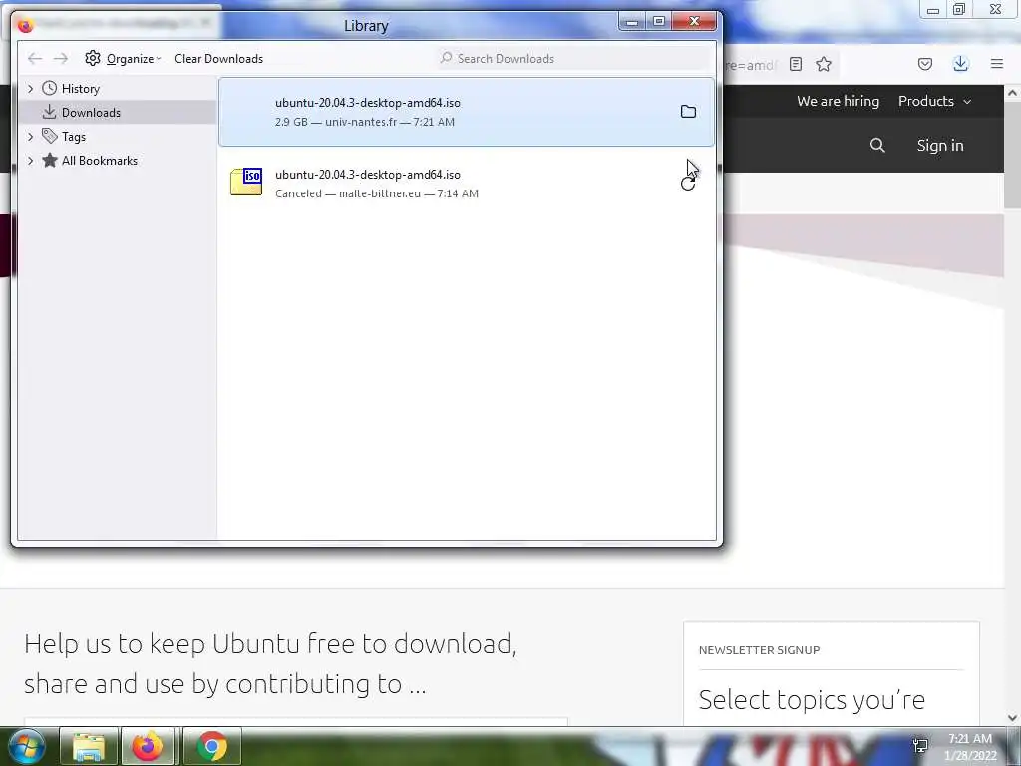1021x766 pixels.
Task: Select the canceled ubuntu ISO download row
Action: click(x=467, y=184)
